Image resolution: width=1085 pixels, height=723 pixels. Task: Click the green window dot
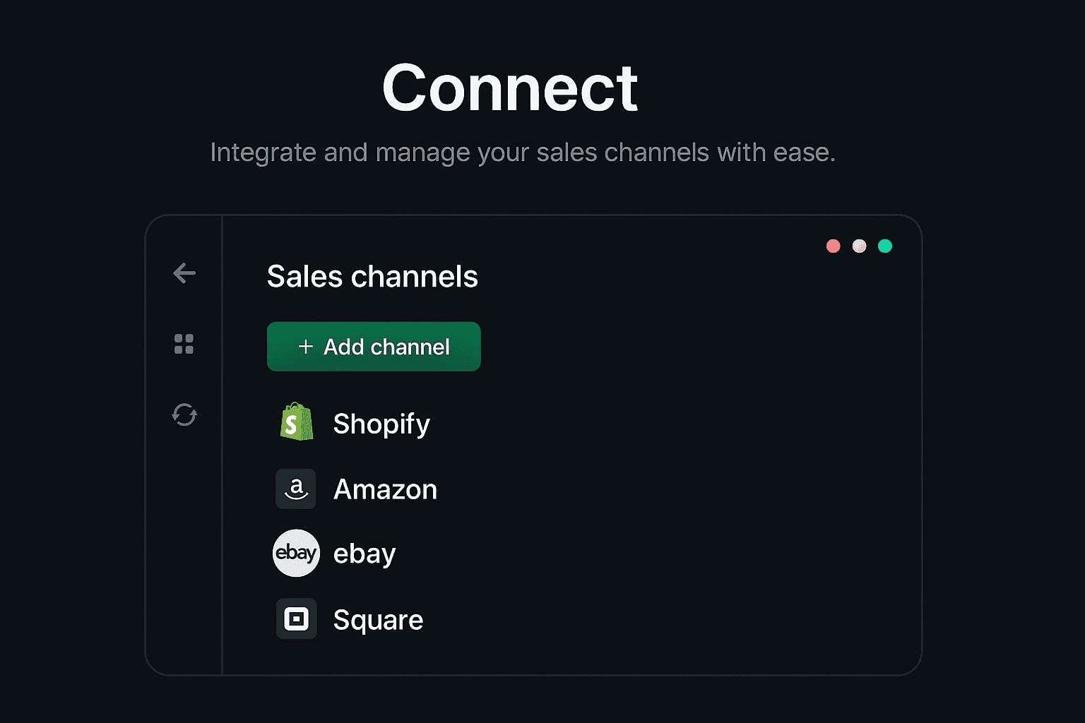click(885, 246)
